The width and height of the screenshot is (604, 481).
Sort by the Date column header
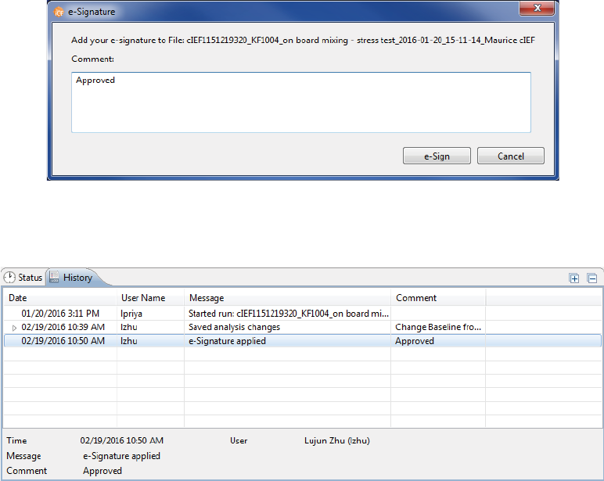pos(60,298)
